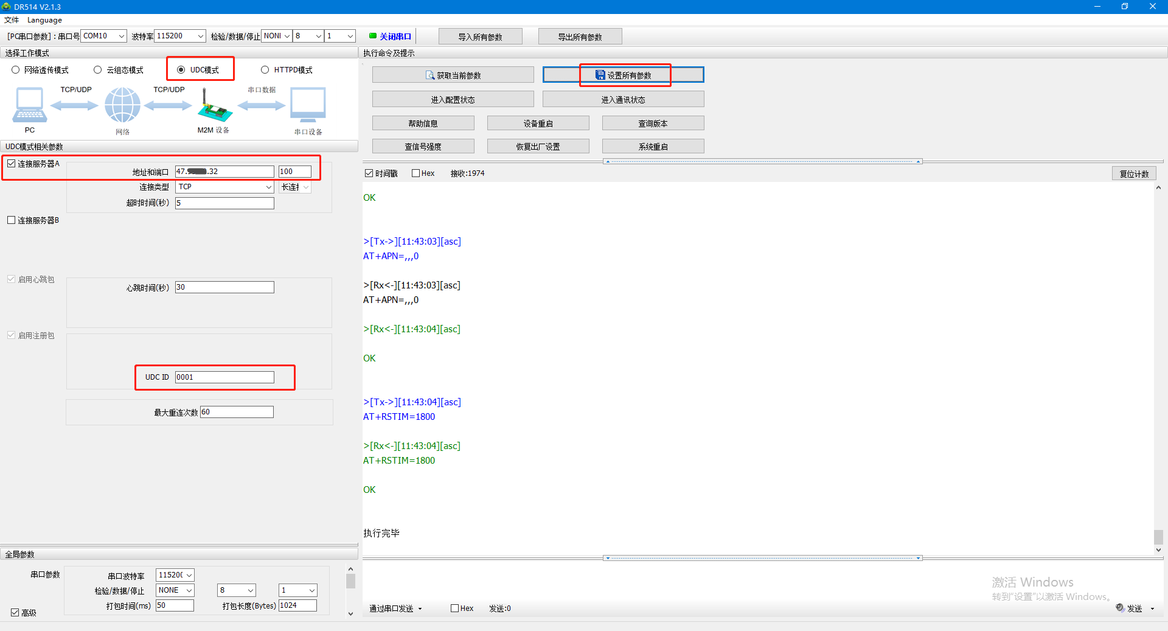
Task: Click the log area vertical scrollbar thumb
Action: click(x=1158, y=537)
